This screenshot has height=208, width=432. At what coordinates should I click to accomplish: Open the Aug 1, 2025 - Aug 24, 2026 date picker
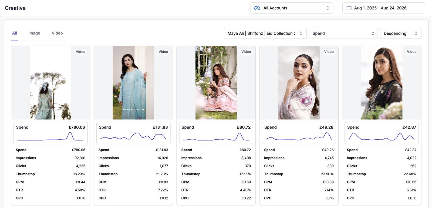point(384,8)
